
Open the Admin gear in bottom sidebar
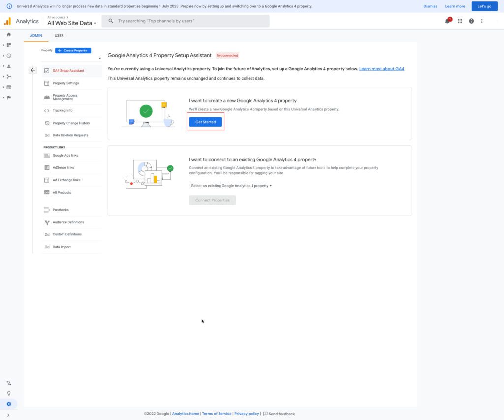click(x=8, y=404)
